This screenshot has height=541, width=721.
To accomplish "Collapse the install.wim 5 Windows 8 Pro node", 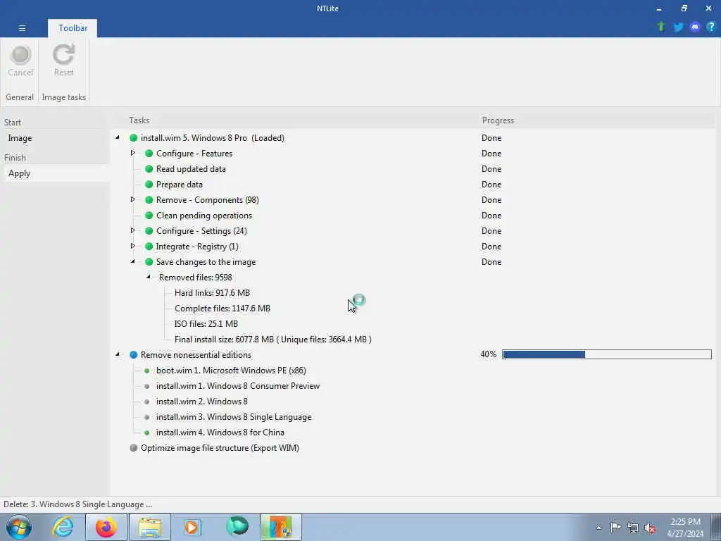I will [118, 137].
